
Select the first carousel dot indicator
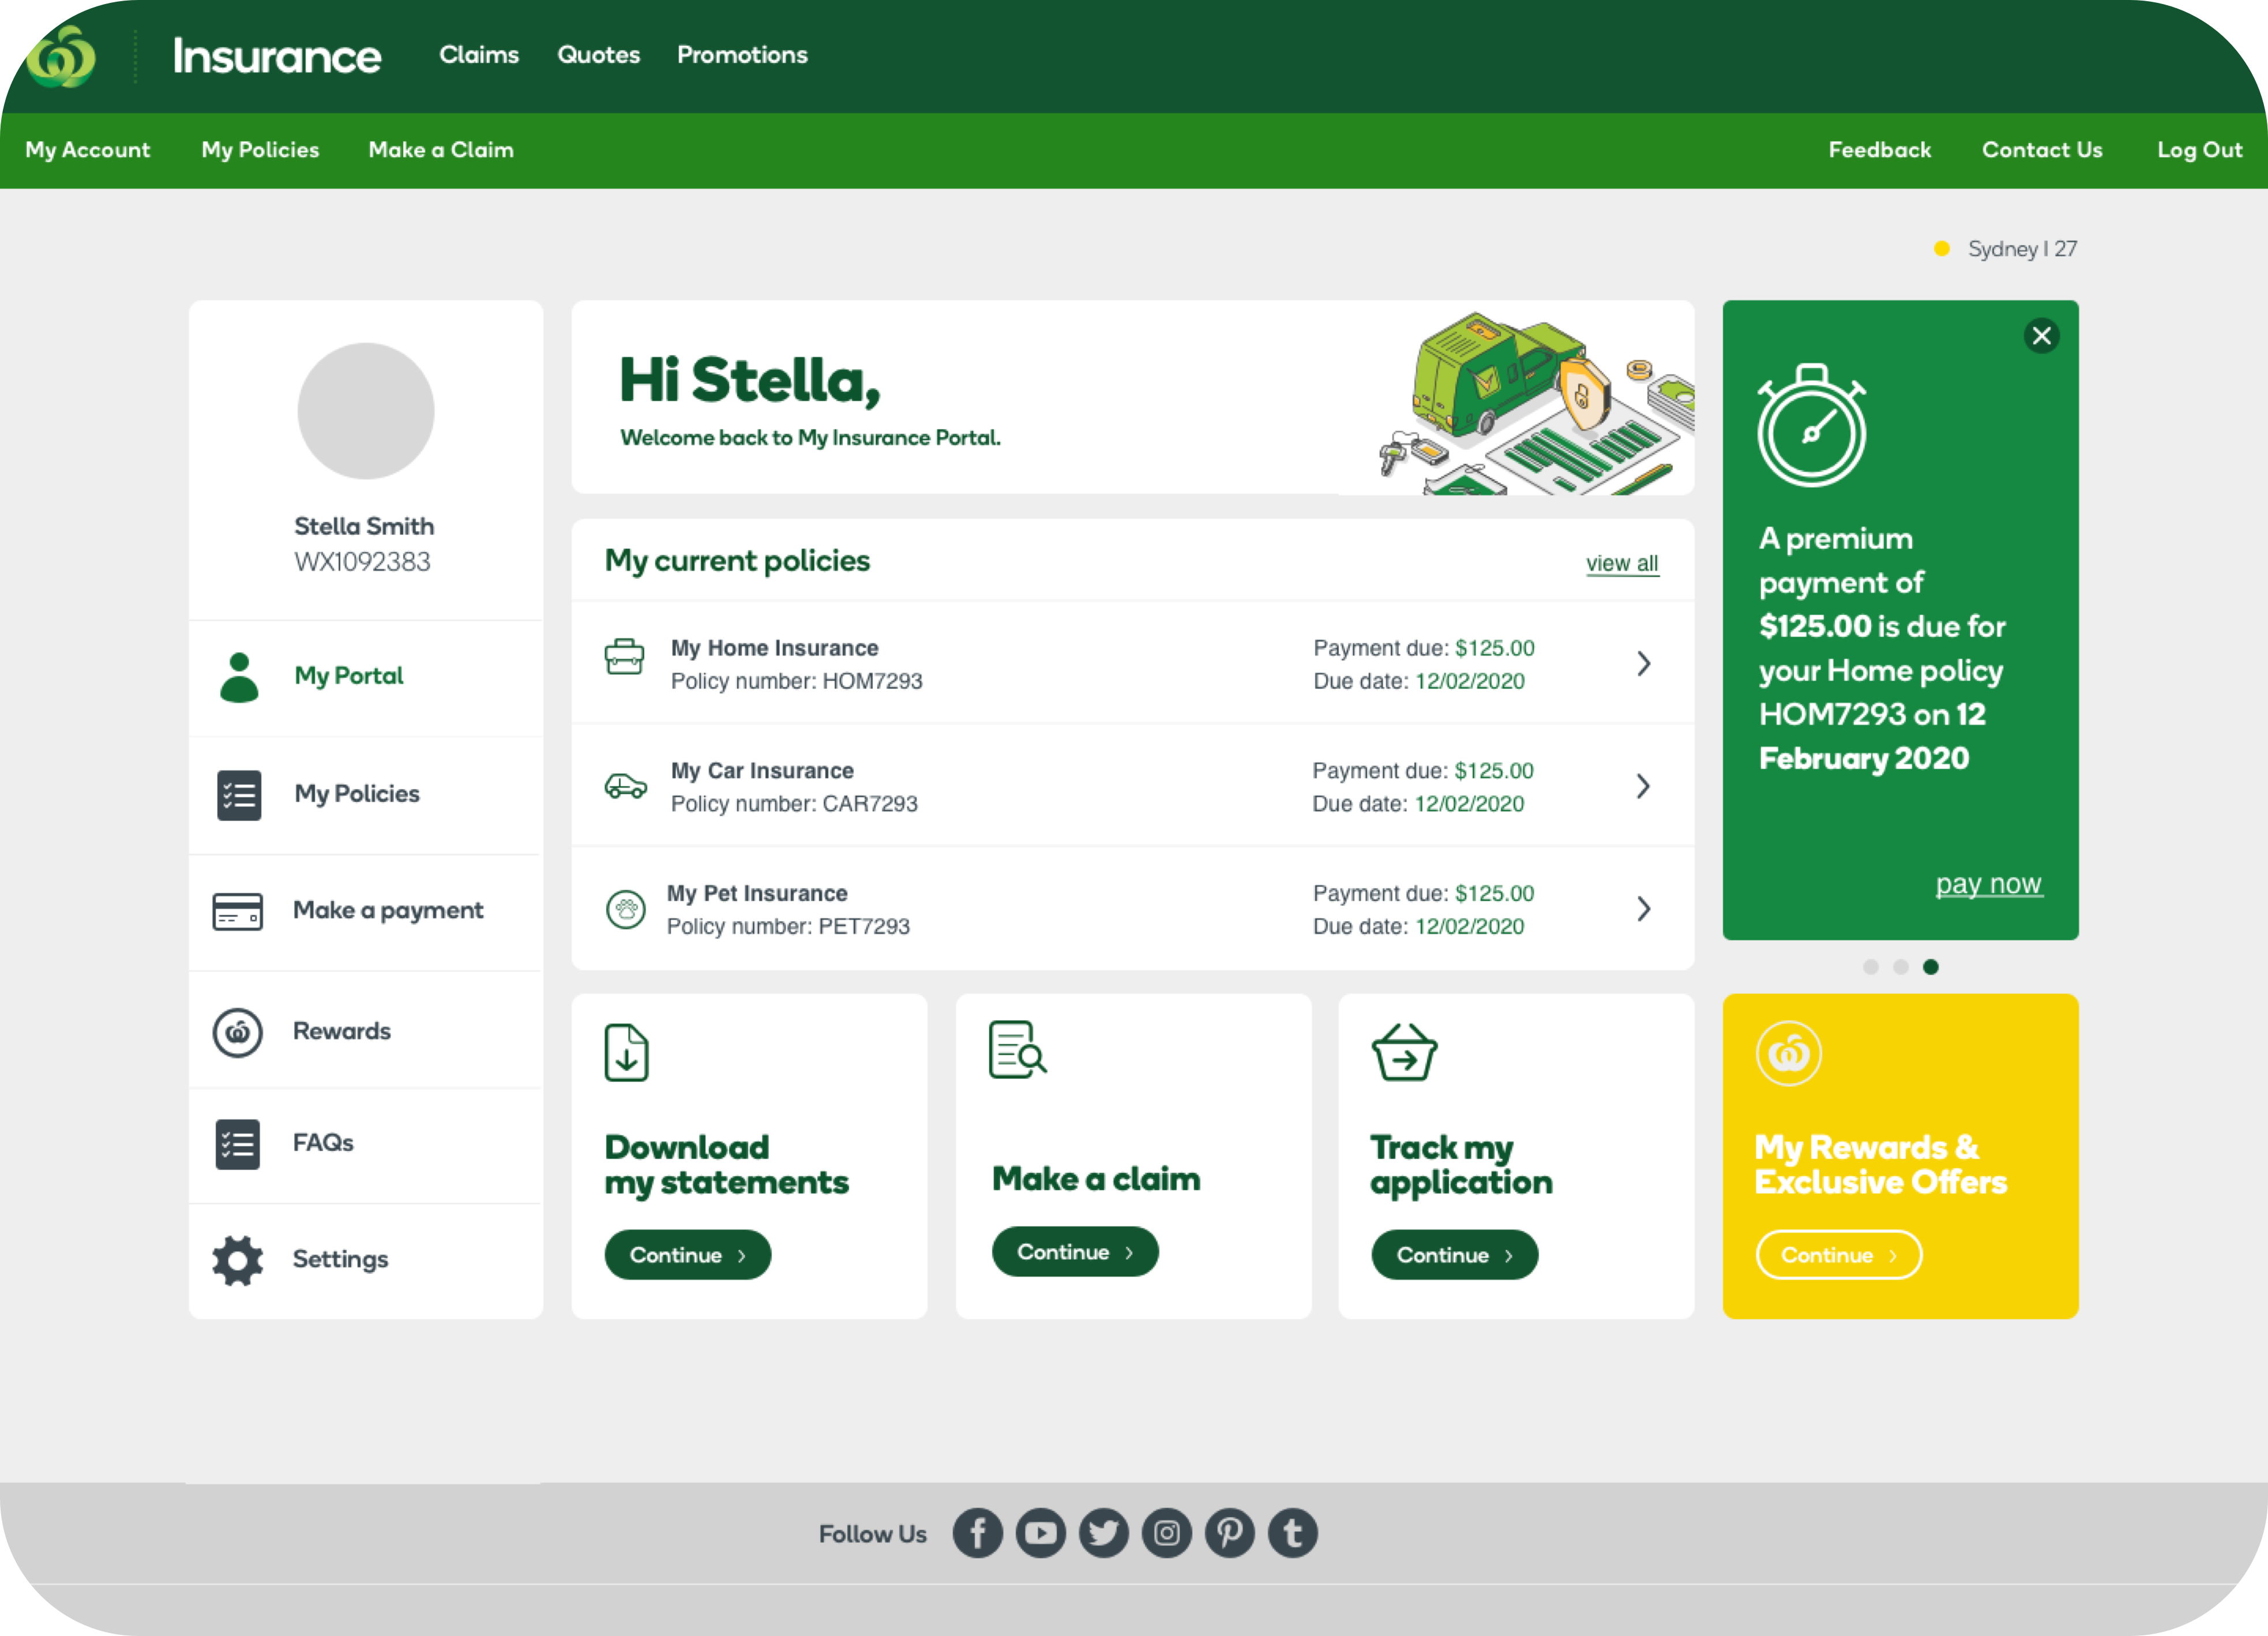pyautogui.click(x=1870, y=967)
